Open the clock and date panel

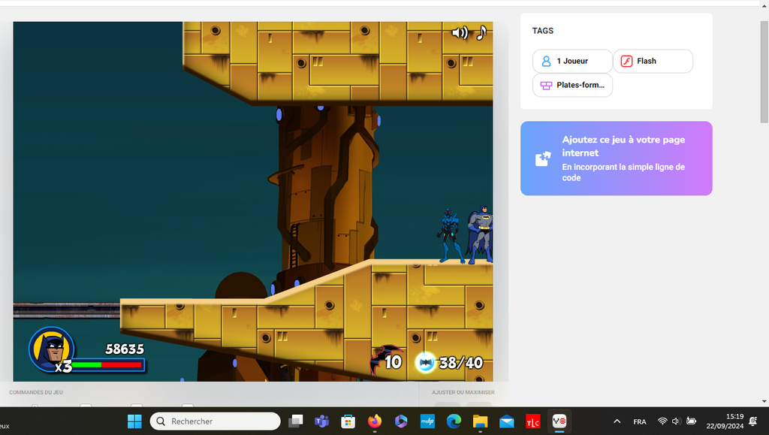723,421
